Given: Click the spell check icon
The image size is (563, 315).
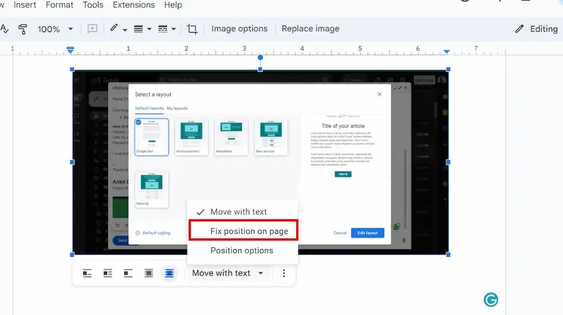Looking at the screenshot, I should [4, 29].
